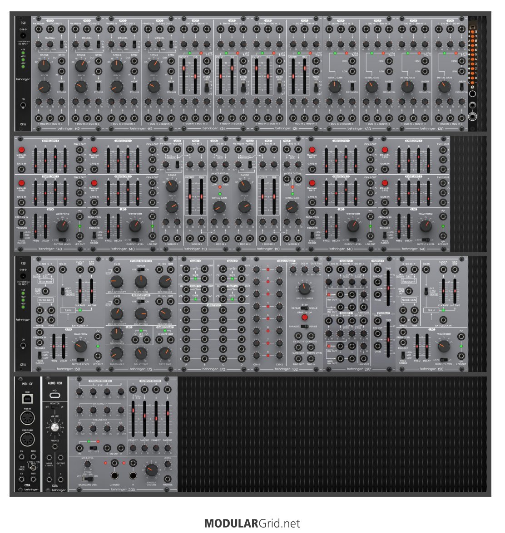This screenshot has width=505, height=533.
Task: Toggle the Audio Delay EFFECT switch
Action: point(140,301)
